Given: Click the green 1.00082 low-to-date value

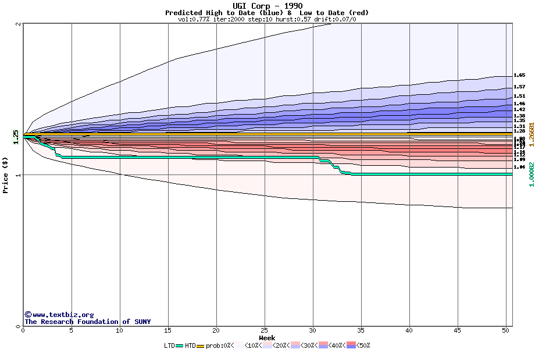Looking at the screenshot, I should click(532, 174).
